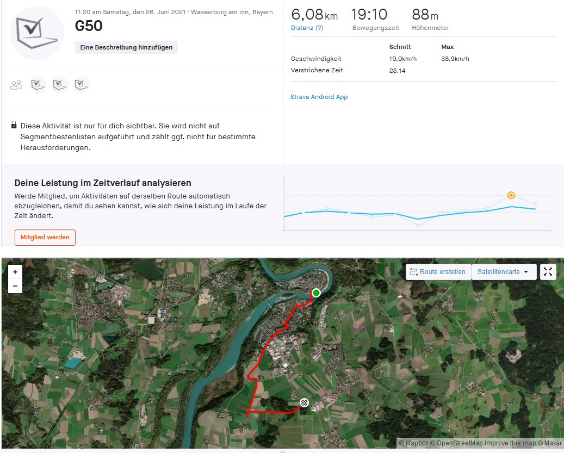Zoom in on the map

pyautogui.click(x=15, y=272)
